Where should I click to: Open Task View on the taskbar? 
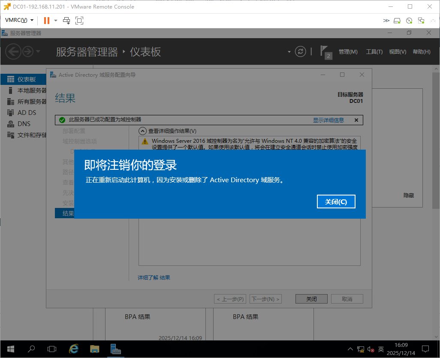[x=52, y=349]
